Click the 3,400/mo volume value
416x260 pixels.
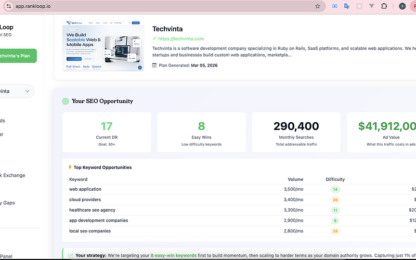pyautogui.click(x=293, y=200)
